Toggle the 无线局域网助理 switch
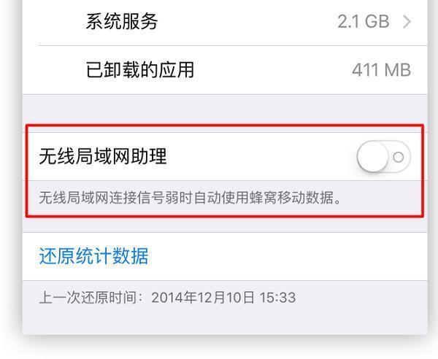The image size is (438, 359). [x=383, y=157]
